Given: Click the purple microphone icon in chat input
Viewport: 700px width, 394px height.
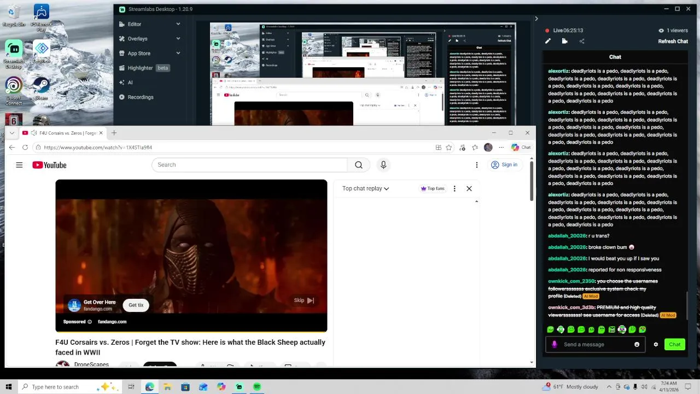Looking at the screenshot, I should coord(555,344).
